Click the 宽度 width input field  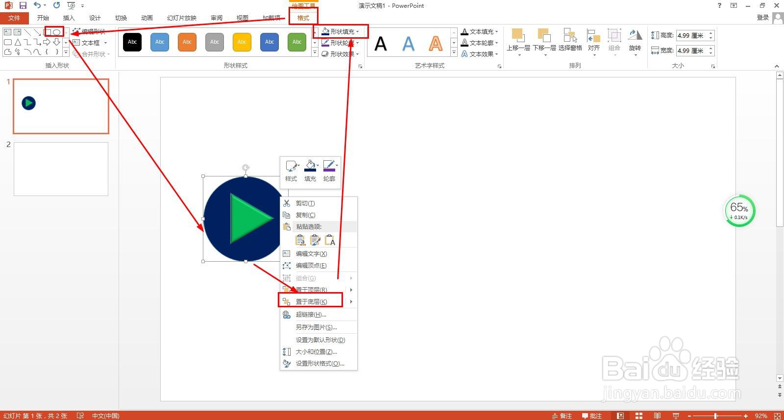pyautogui.click(x=691, y=50)
